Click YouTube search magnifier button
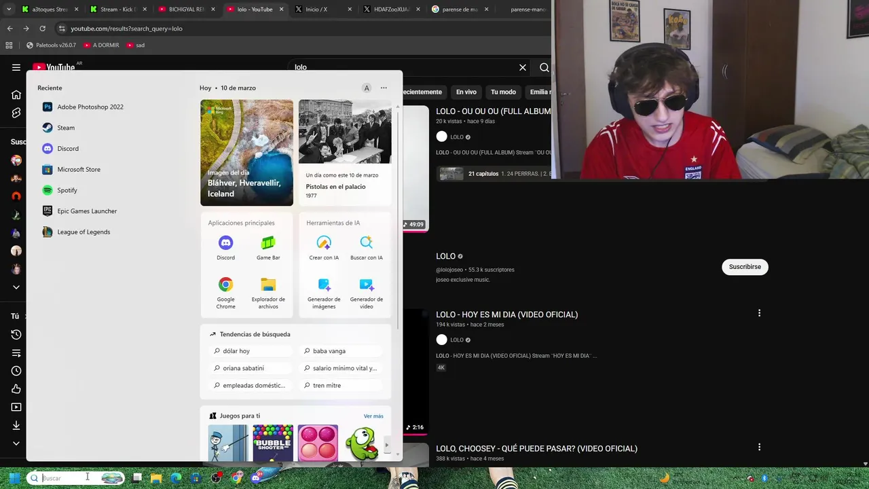 pyautogui.click(x=544, y=67)
